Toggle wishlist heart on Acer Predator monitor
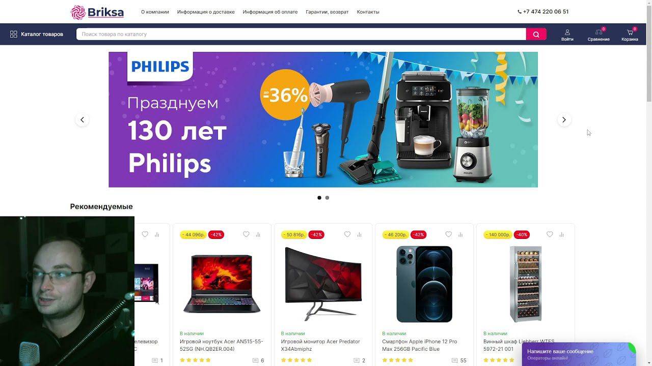 tap(347, 234)
